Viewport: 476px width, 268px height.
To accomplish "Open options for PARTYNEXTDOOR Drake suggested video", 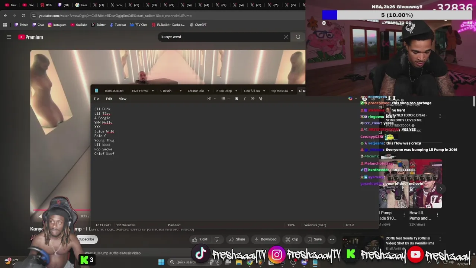I will (440, 116).
